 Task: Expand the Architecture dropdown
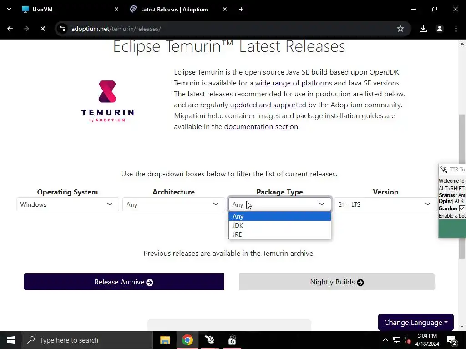[x=173, y=204]
